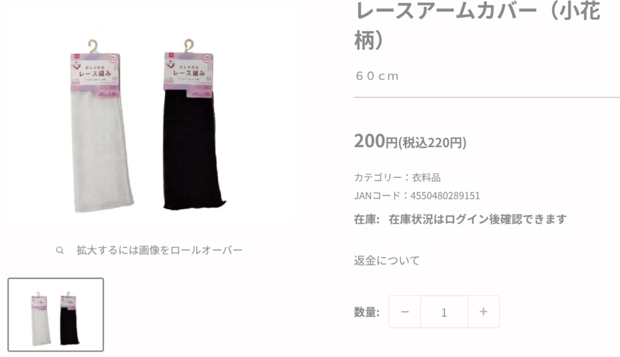
Task: Click the 60cm size subtitle
Action: point(377,76)
